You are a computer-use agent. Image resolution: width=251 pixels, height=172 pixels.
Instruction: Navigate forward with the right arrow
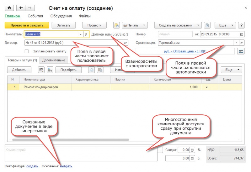click(x=30, y=8)
